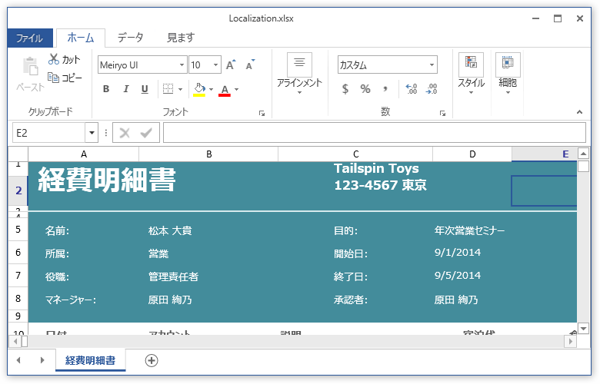The image size is (600, 384).
Task: Toggle Underline formatting
Action: (x=145, y=89)
